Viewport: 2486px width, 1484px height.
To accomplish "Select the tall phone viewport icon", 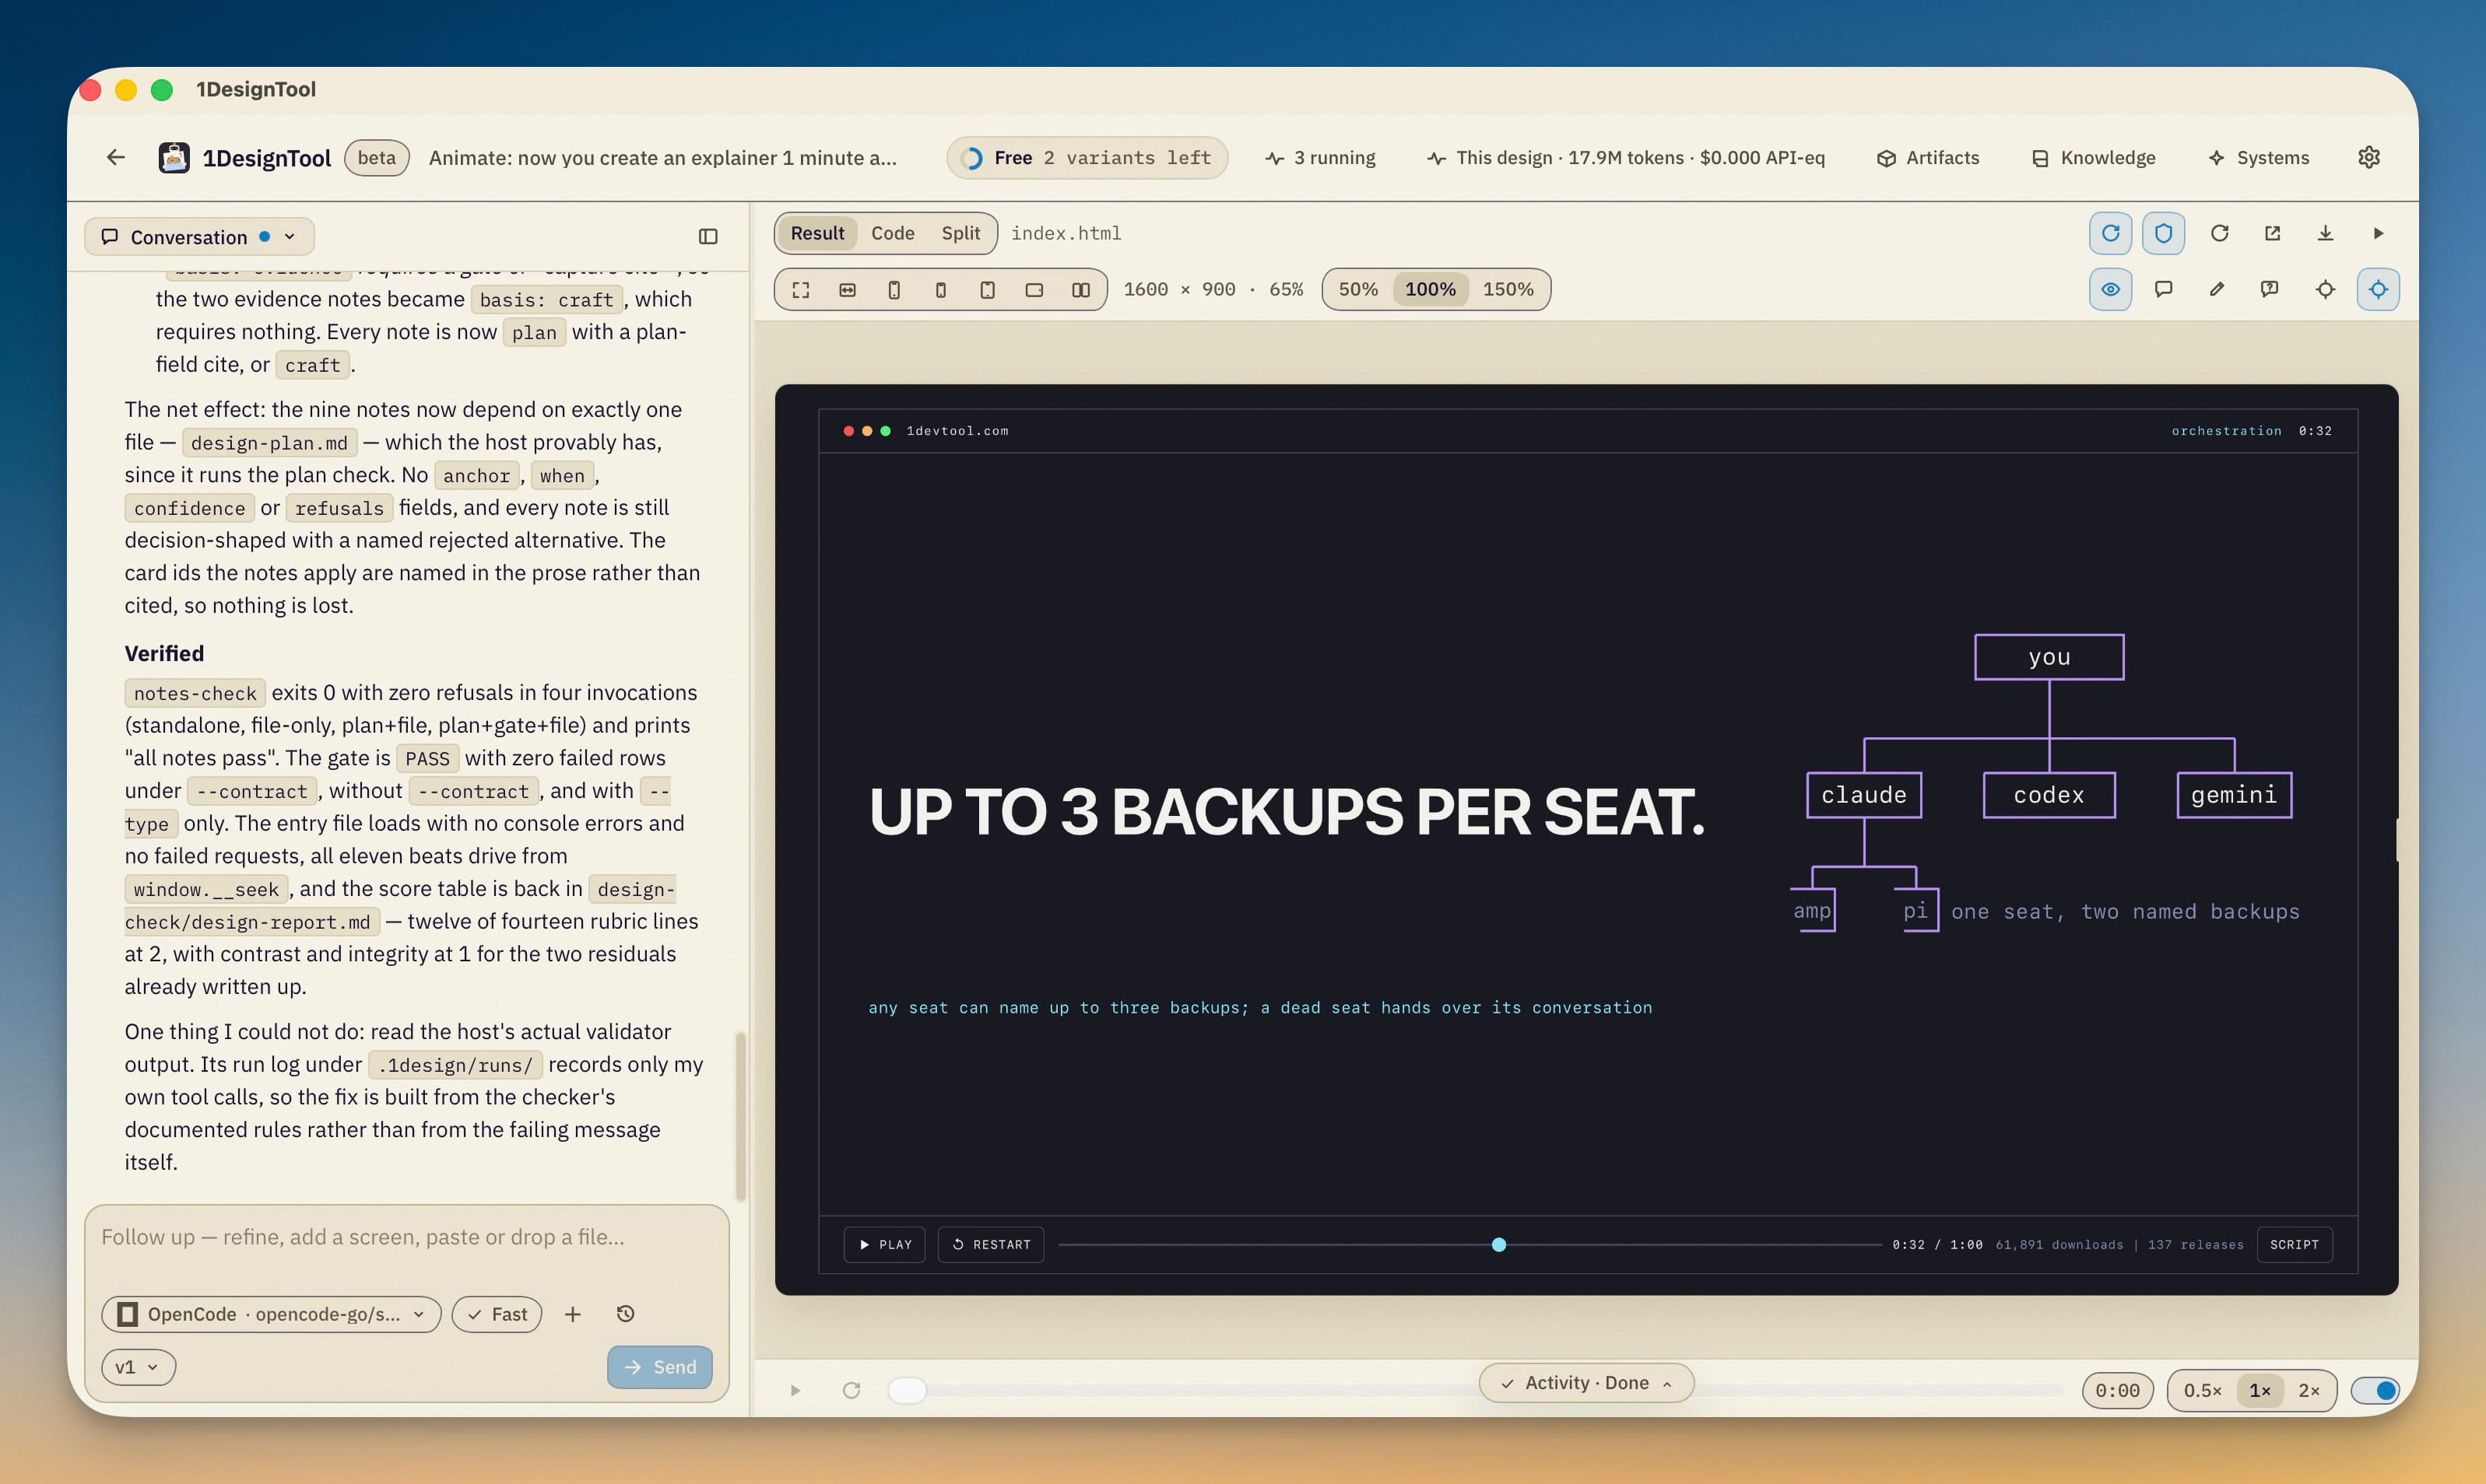I will [894, 289].
